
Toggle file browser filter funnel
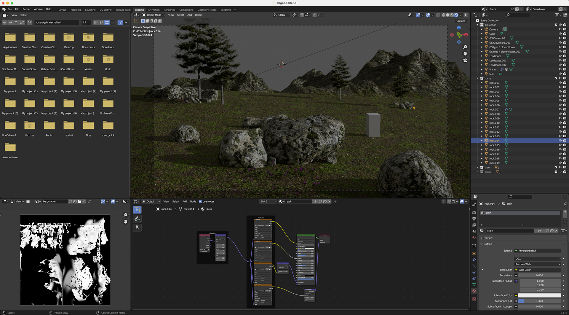pyautogui.click(x=120, y=23)
